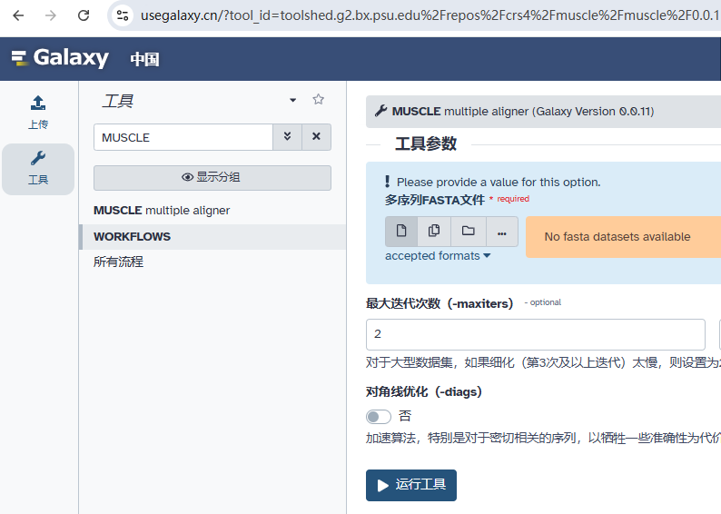
Task: Clear the tool search with X
Action: pos(316,137)
